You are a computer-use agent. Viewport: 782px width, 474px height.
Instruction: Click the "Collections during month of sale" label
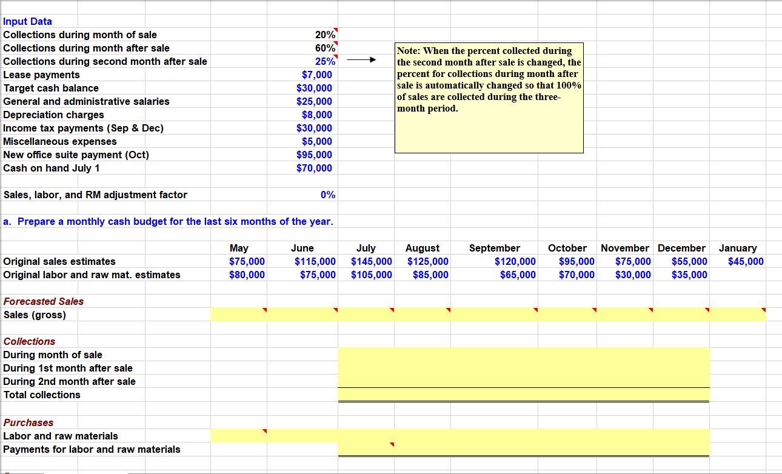coord(80,35)
